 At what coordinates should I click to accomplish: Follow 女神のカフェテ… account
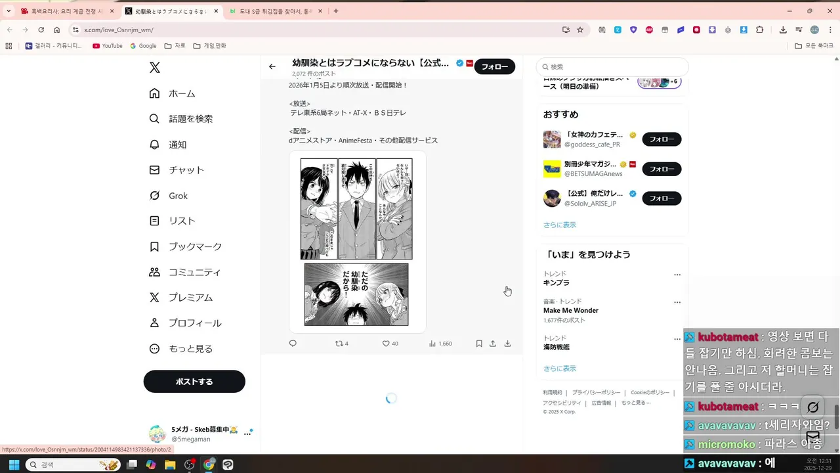click(x=661, y=139)
